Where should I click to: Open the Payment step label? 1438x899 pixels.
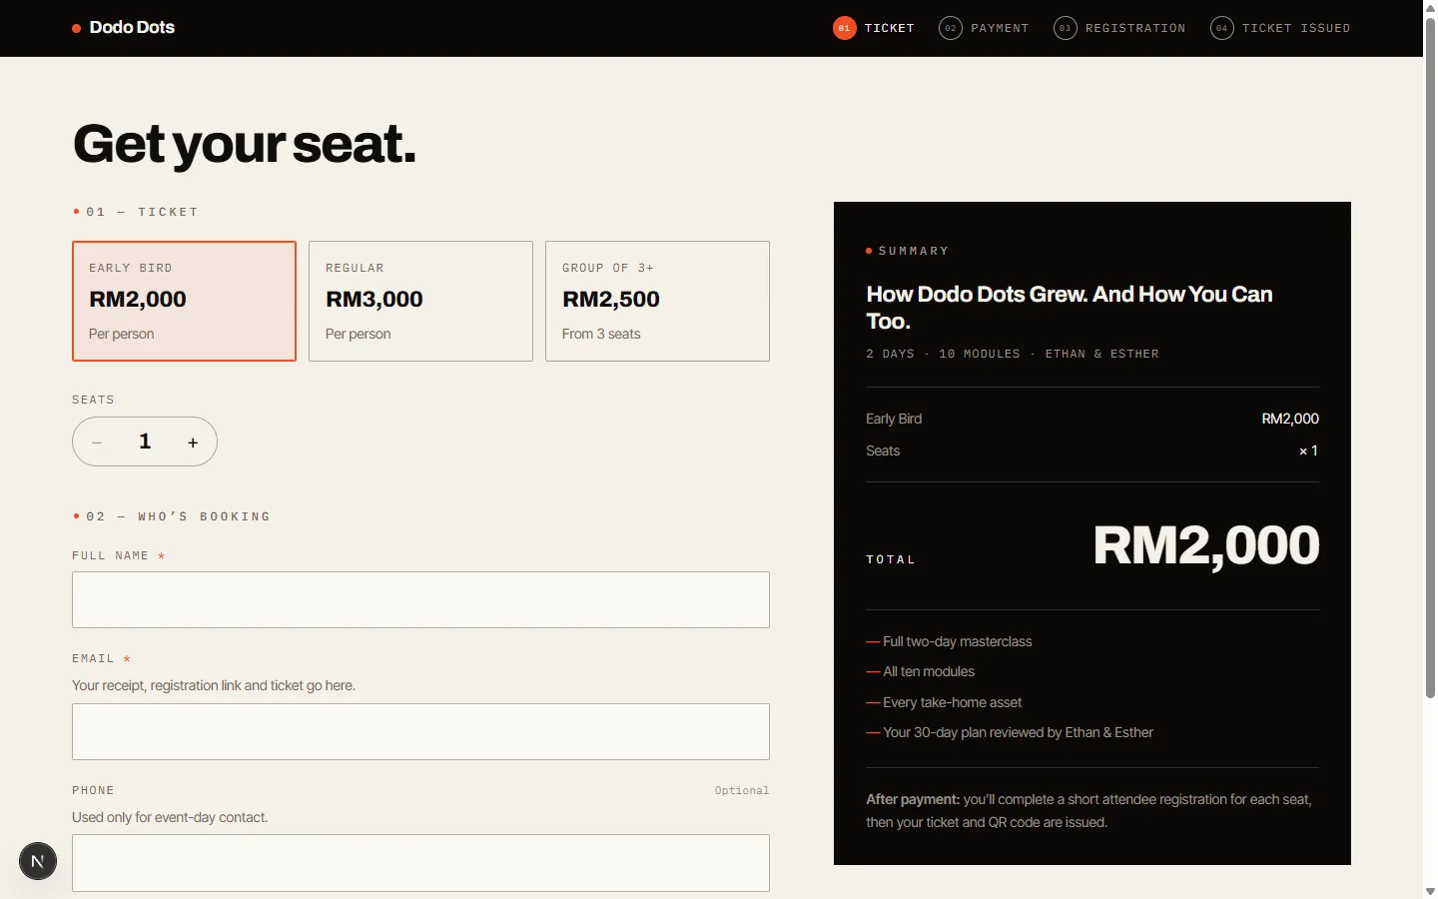[1000, 28]
